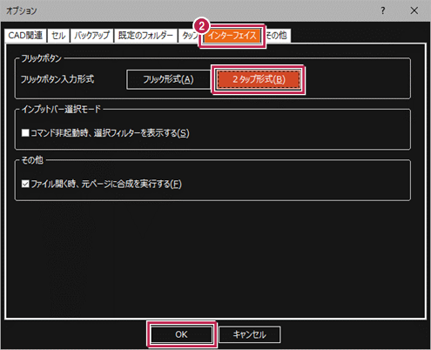
Task: Click the 選択フィルターを表示する(S) label text
Action: click(141, 133)
